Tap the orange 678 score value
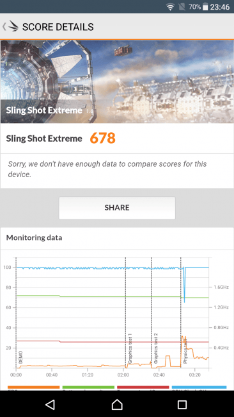 click(x=102, y=139)
